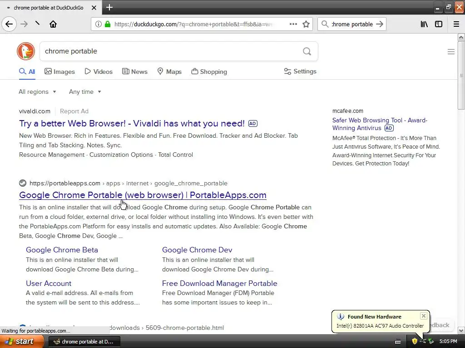The image size is (465, 348).
Task: Switch to the All results tab
Action: (x=27, y=72)
